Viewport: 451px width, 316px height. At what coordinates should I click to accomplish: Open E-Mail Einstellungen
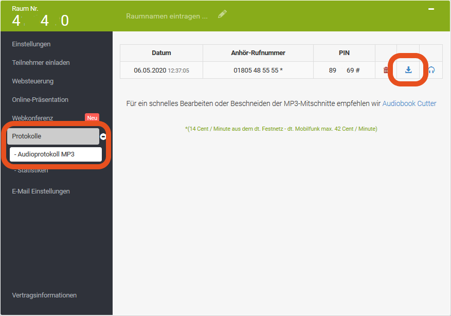41,191
